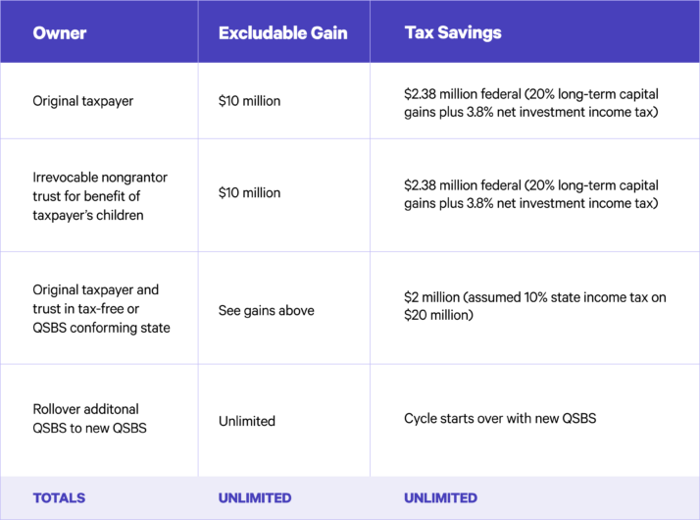The width and height of the screenshot is (700, 520).
Task: Click $10 million in the irrevocable trust row
Action: point(249,193)
